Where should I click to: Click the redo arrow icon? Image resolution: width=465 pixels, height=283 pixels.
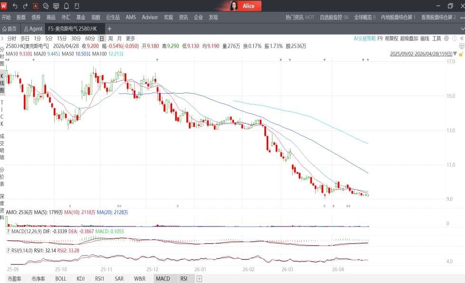(x=25, y=6)
